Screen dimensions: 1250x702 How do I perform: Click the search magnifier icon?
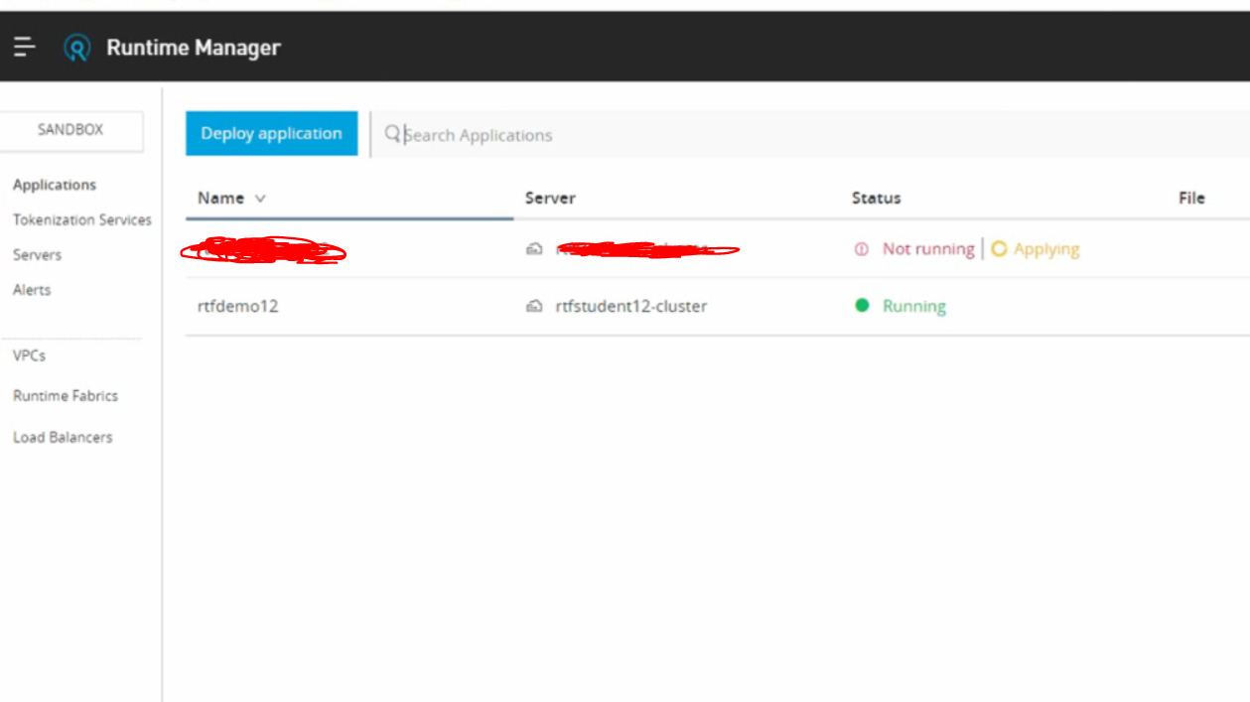point(391,134)
